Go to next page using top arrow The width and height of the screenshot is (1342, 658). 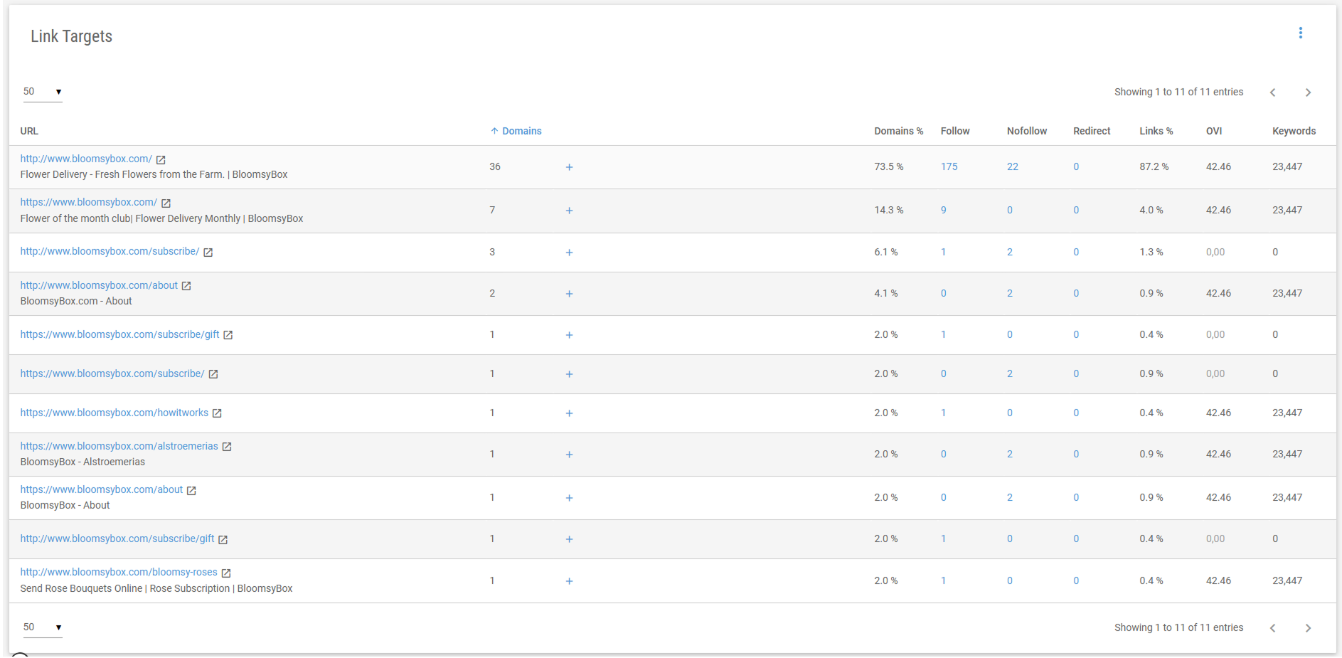[1308, 92]
